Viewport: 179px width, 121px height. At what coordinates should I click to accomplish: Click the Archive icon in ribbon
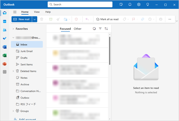point(51,19)
